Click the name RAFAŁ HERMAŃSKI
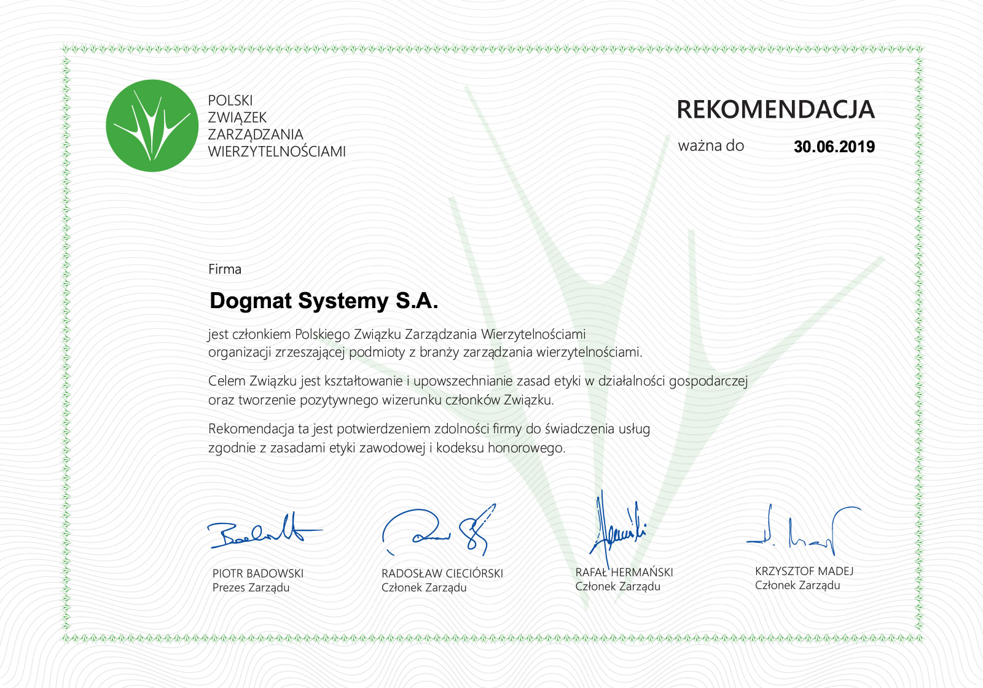 click(x=624, y=572)
